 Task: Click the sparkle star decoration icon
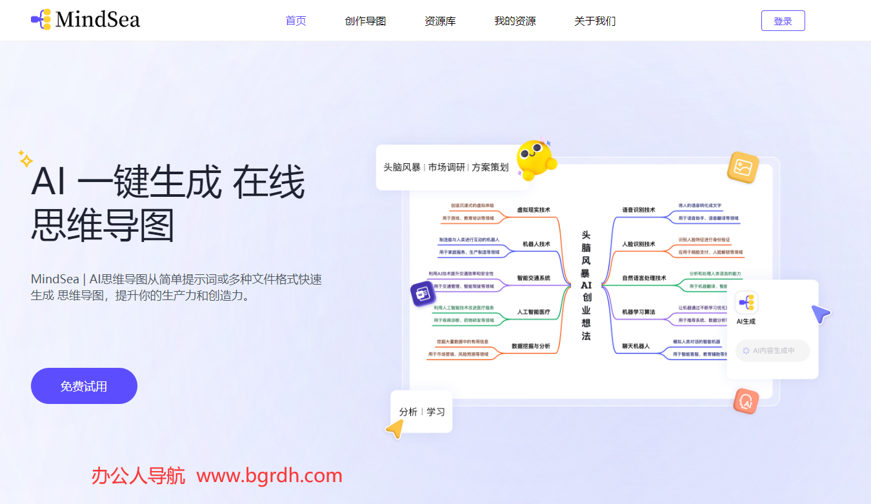[25, 159]
